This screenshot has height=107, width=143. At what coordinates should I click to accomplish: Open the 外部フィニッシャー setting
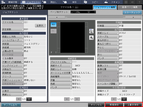tap(13, 80)
